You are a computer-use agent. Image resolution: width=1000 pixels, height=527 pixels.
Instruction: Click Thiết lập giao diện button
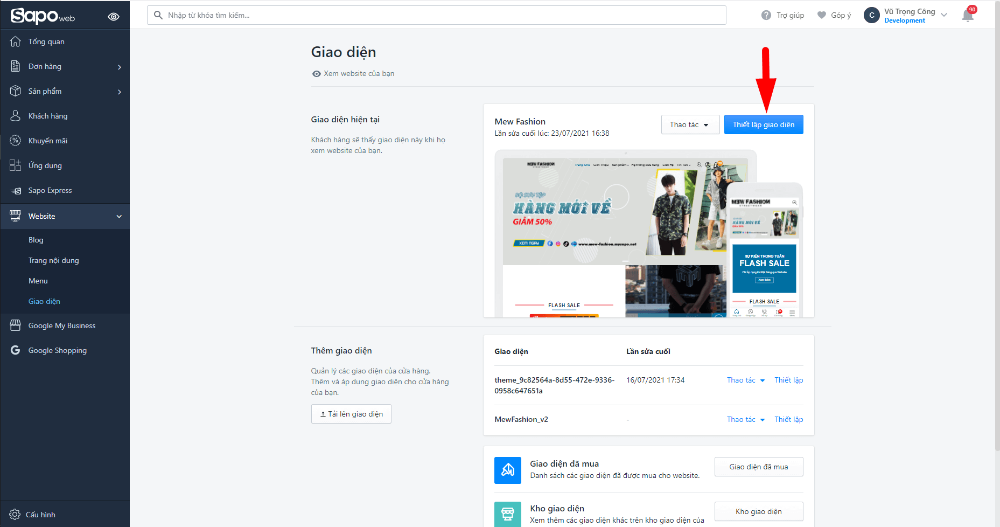click(764, 124)
